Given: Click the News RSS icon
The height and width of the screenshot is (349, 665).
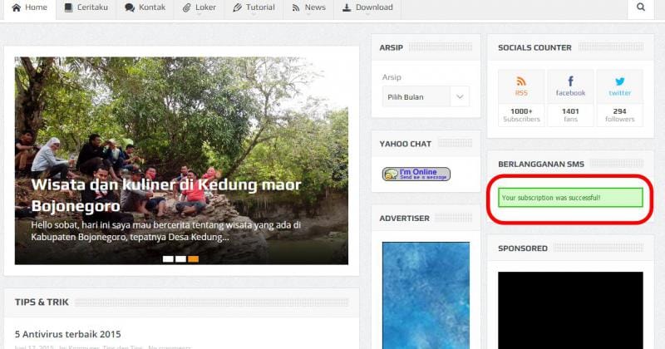Looking at the screenshot, I should 296,7.
